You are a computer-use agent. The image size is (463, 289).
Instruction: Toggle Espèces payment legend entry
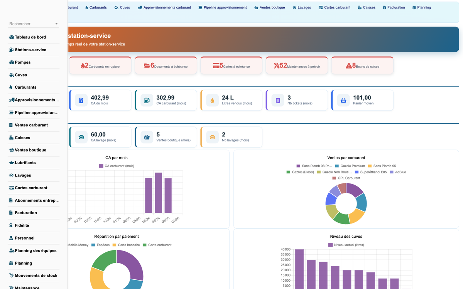(x=100, y=245)
